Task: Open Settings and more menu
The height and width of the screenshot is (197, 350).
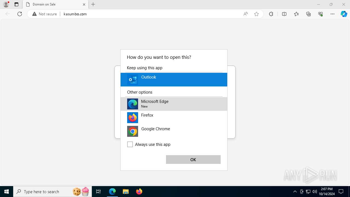Action: (x=332, y=14)
